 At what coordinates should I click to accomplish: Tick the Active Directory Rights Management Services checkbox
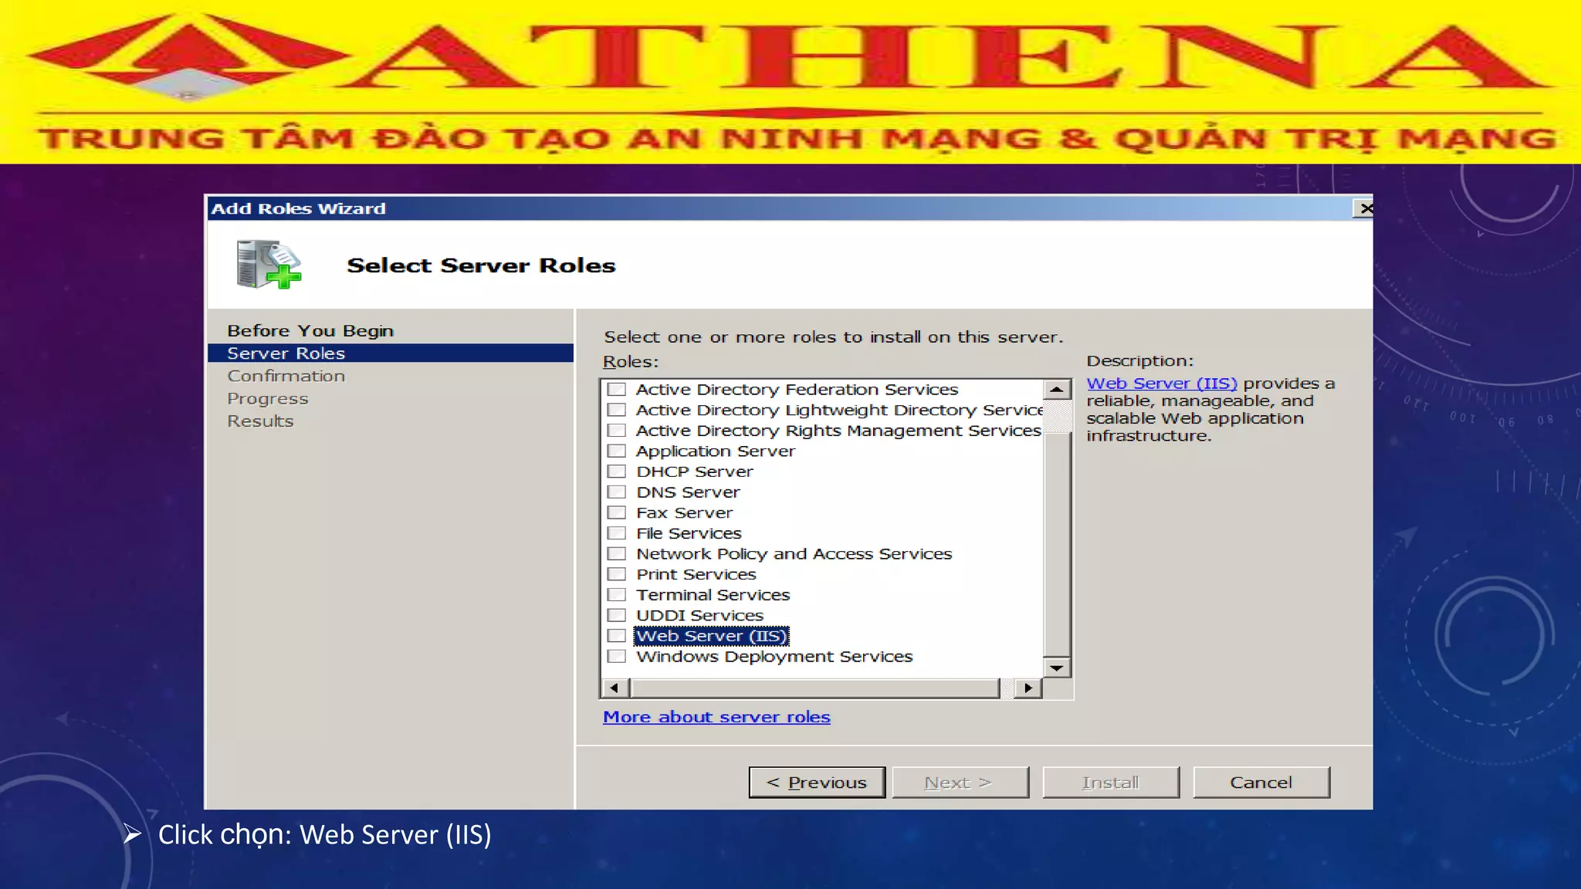[x=616, y=431]
